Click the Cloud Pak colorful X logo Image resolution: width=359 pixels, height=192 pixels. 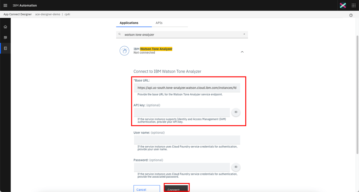tap(343, 5)
